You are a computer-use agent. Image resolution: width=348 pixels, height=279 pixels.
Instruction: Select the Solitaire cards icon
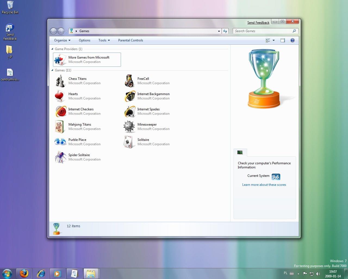[129, 142]
